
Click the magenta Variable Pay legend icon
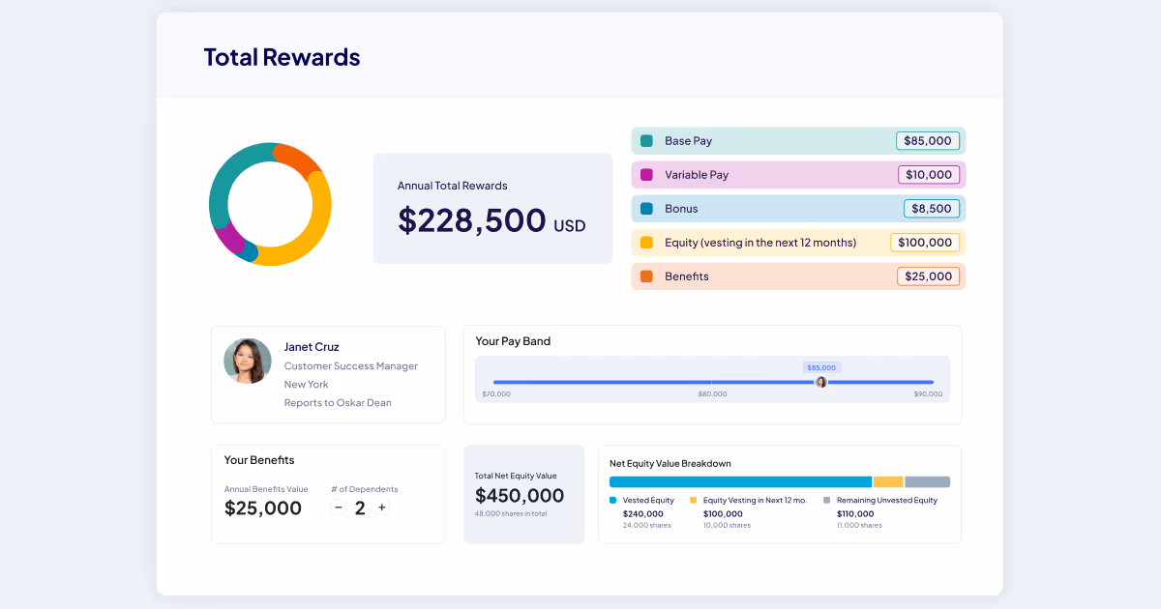click(x=642, y=174)
